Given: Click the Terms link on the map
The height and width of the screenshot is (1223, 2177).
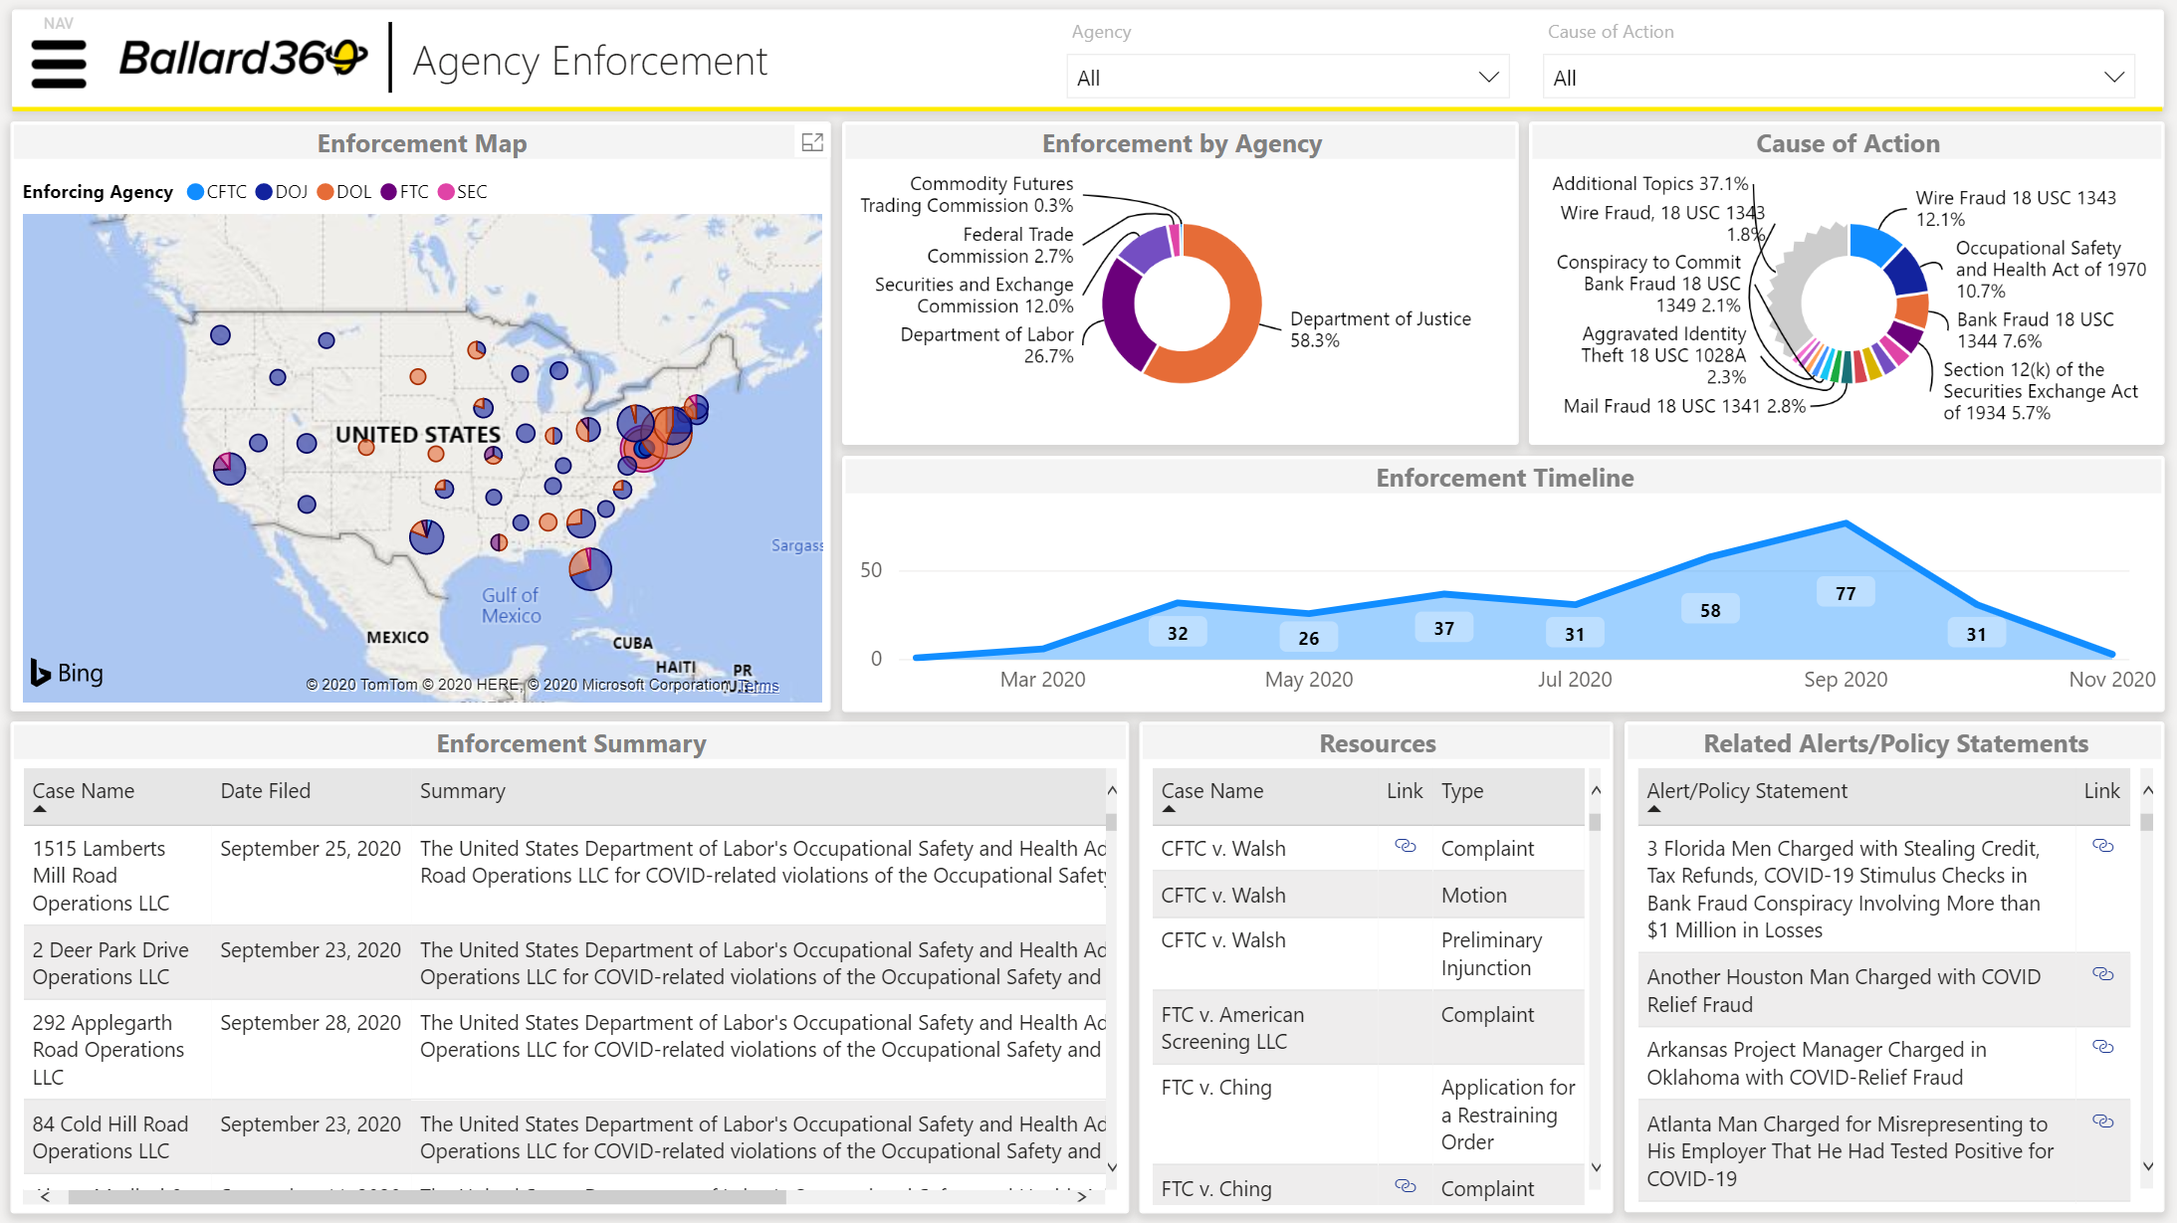Looking at the screenshot, I should [x=761, y=686].
